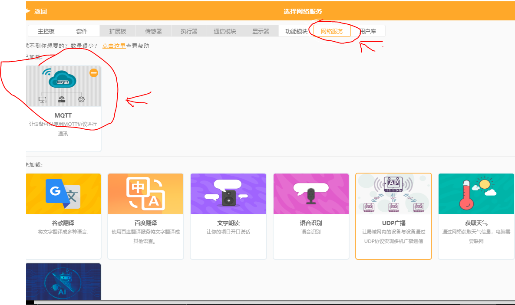515x305 pixels.
Task: Open the 扩展板 tab
Action: coord(118,31)
